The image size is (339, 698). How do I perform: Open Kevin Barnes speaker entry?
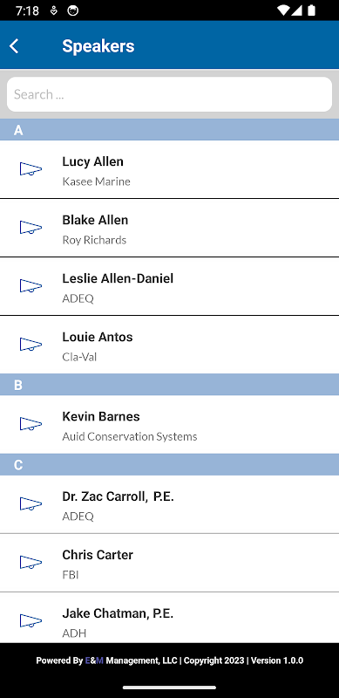point(169,424)
